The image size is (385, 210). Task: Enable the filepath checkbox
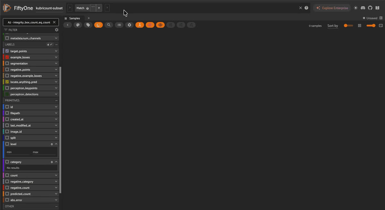click(x=7, y=113)
